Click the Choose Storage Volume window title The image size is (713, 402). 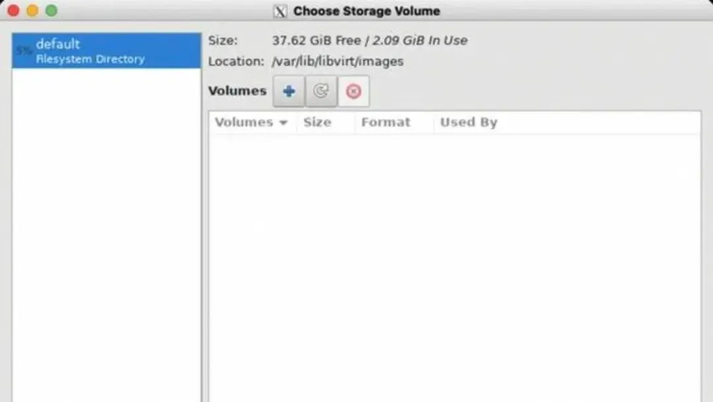pos(366,11)
